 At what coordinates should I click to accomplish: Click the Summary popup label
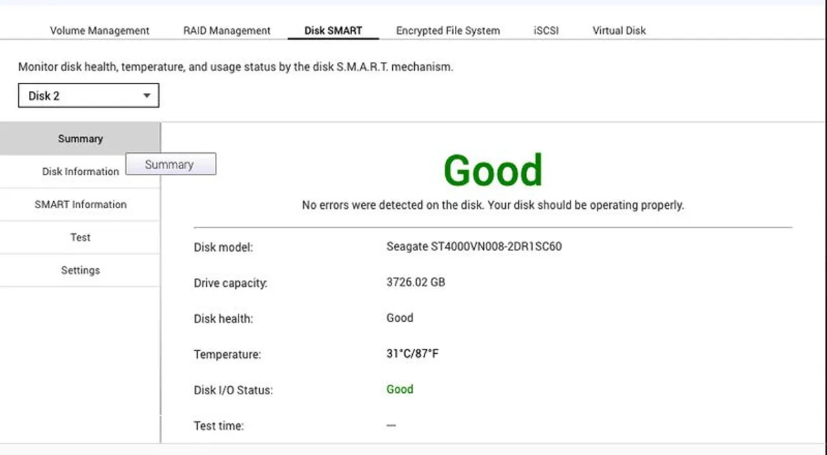click(x=171, y=164)
